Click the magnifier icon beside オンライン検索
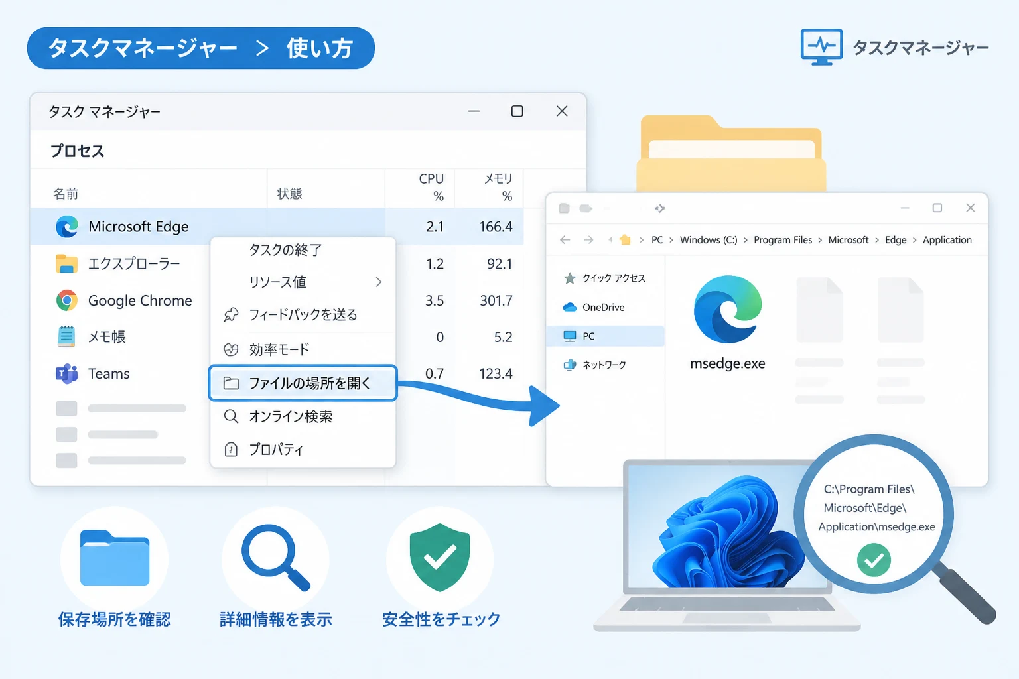The image size is (1019, 679). coord(231,416)
